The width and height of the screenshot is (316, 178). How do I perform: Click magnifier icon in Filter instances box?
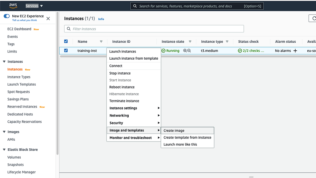69,29
